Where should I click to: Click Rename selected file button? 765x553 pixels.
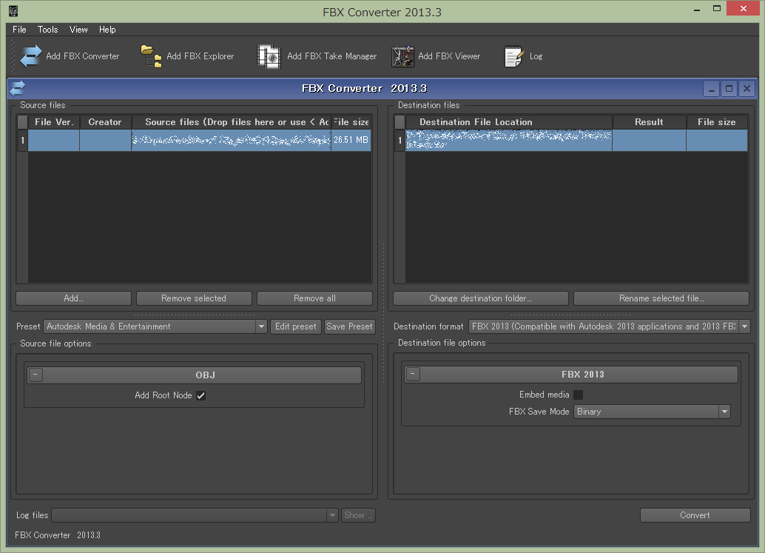[661, 298]
